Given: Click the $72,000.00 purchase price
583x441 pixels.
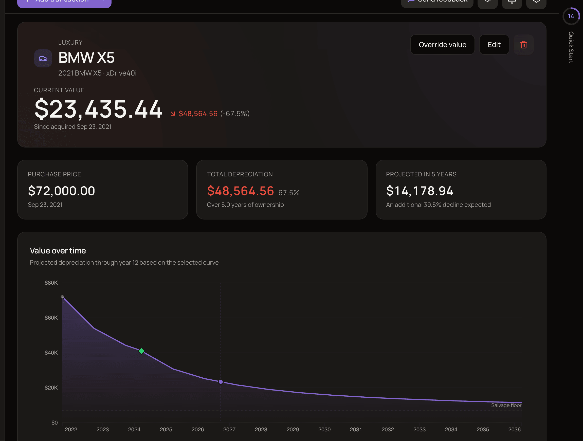Looking at the screenshot, I should (x=61, y=191).
